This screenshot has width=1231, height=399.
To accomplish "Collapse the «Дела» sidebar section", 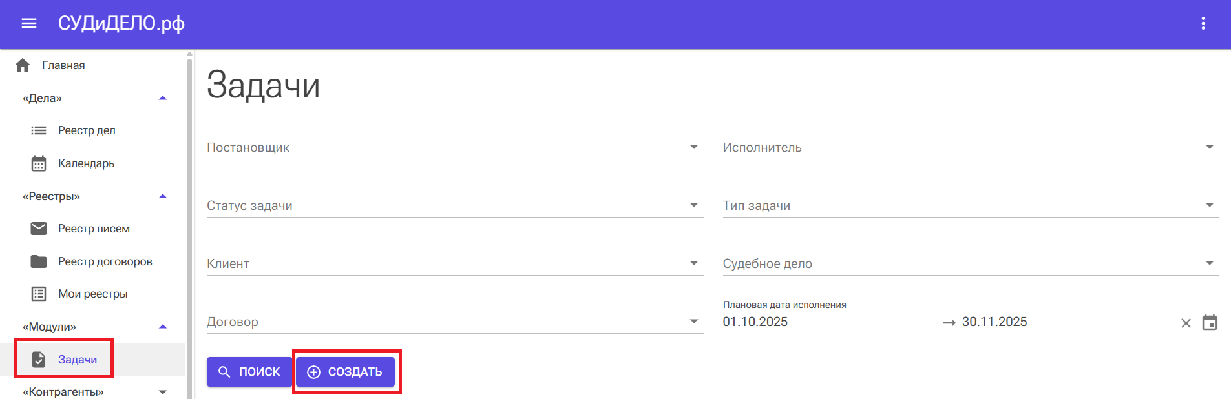I will pyautogui.click(x=163, y=97).
